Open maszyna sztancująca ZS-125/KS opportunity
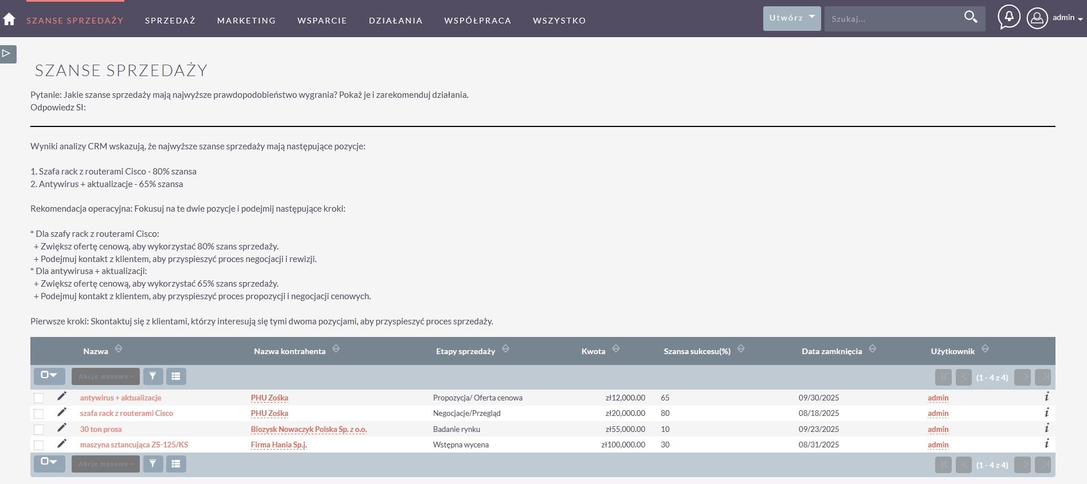The width and height of the screenshot is (1087, 484). click(134, 445)
